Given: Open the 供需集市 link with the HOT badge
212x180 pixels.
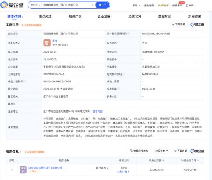Looking at the screenshot, I should click(x=177, y=6).
